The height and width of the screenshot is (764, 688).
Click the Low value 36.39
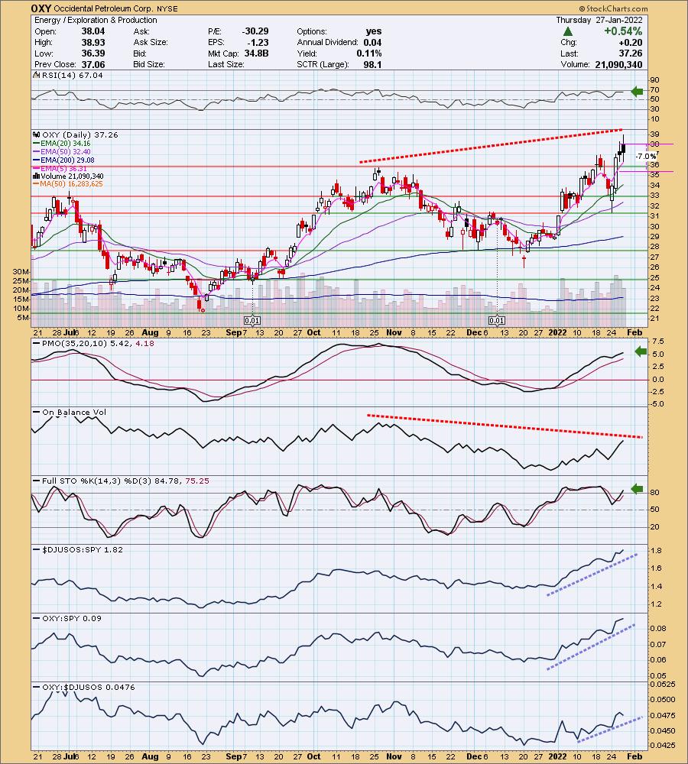pos(93,53)
